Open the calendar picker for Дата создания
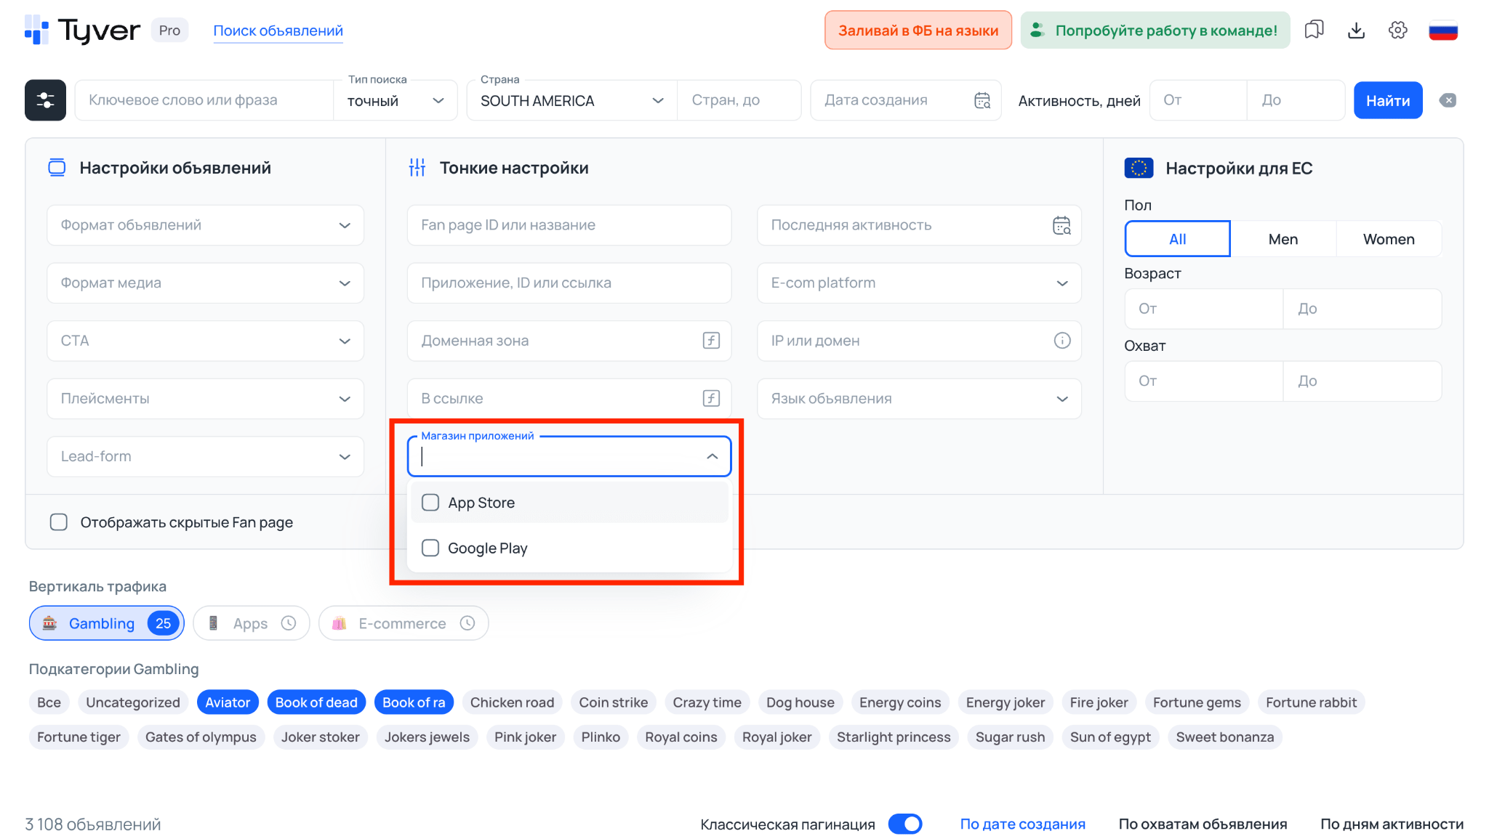This screenshot has width=1489, height=839. click(x=982, y=100)
